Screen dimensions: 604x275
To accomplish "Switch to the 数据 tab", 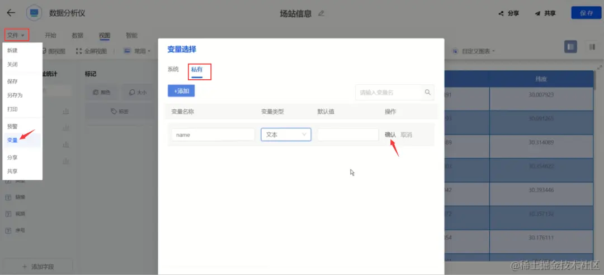I will point(77,35).
